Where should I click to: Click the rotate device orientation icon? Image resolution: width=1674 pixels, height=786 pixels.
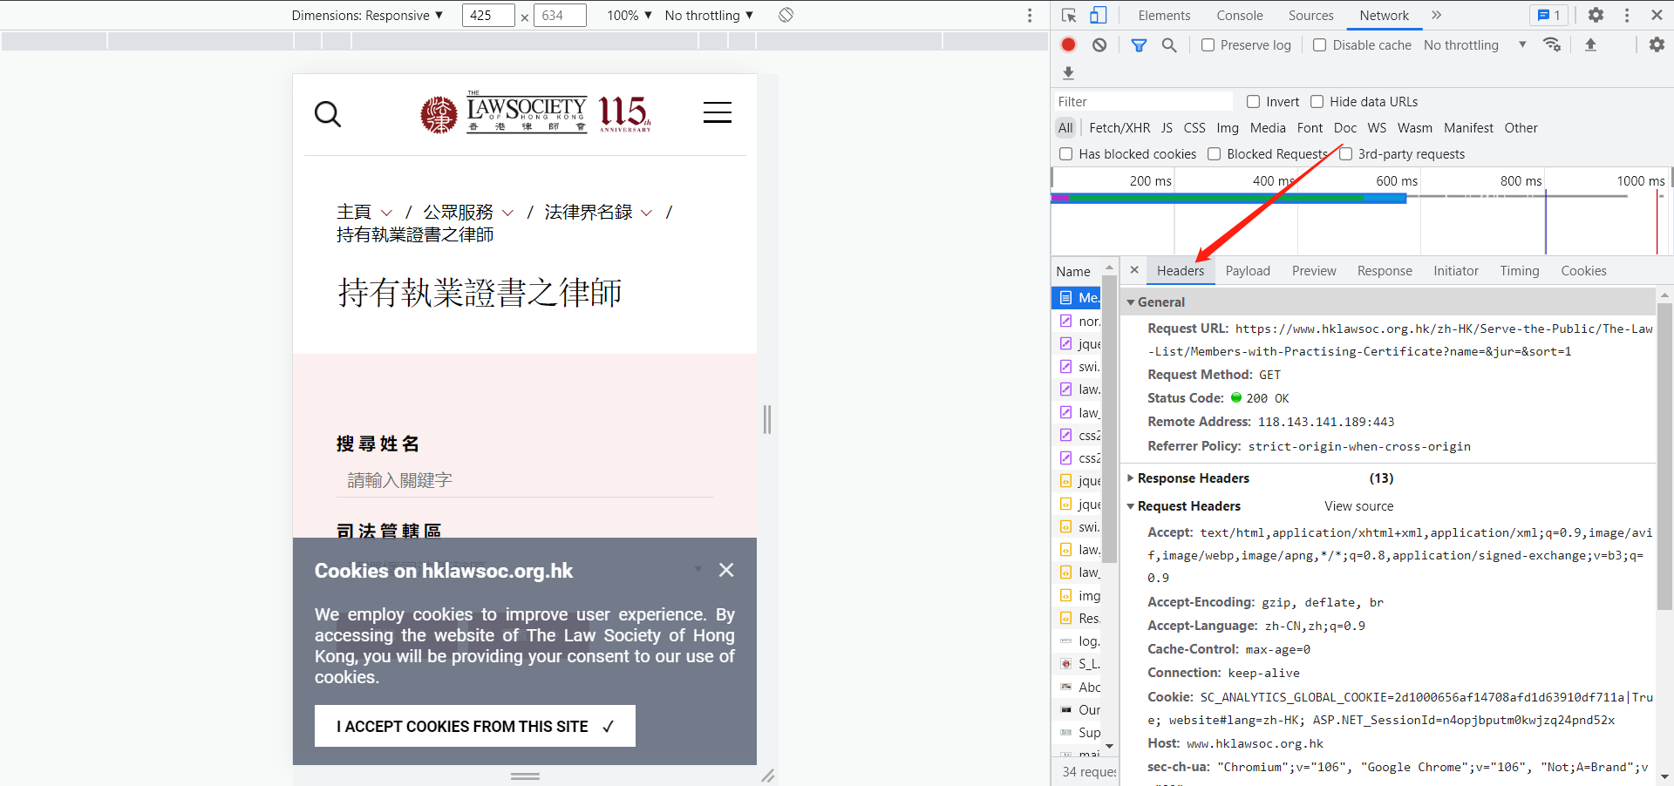pyautogui.click(x=786, y=15)
